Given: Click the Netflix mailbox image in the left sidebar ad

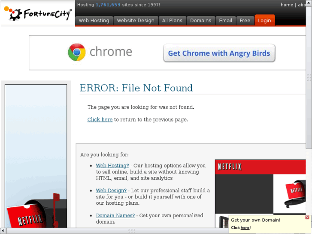Looking at the screenshot, I should point(36,211).
